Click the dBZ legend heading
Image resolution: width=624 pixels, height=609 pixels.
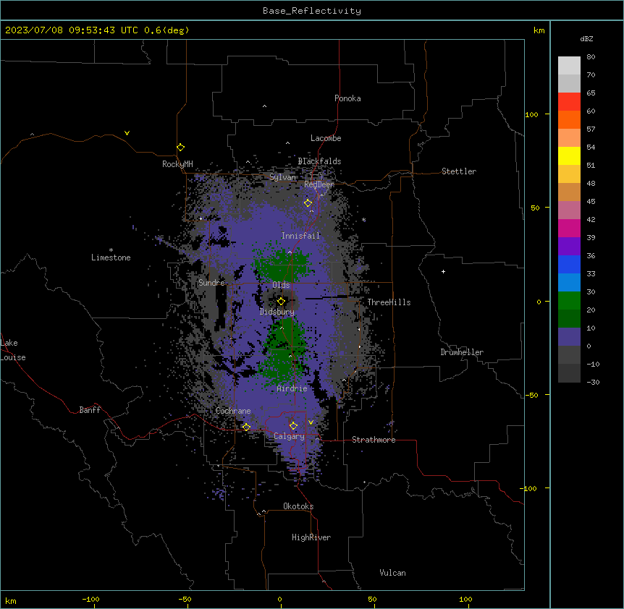click(x=586, y=38)
